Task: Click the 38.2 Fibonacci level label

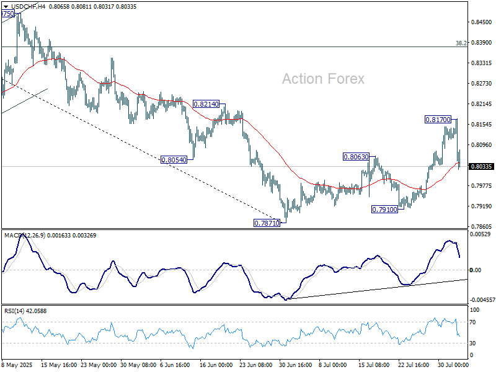Action: 461,43
